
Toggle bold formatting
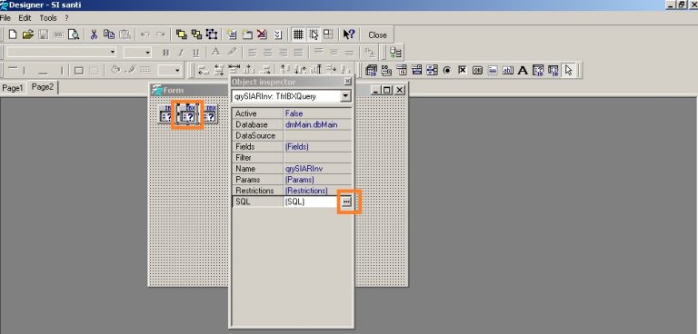click(165, 53)
